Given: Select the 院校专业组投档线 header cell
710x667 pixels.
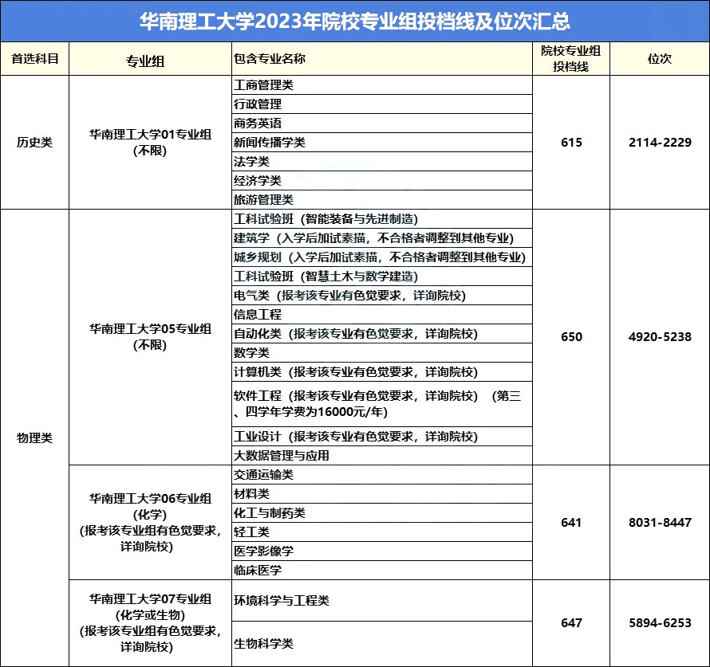Looking at the screenshot, I should tap(571, 59).
